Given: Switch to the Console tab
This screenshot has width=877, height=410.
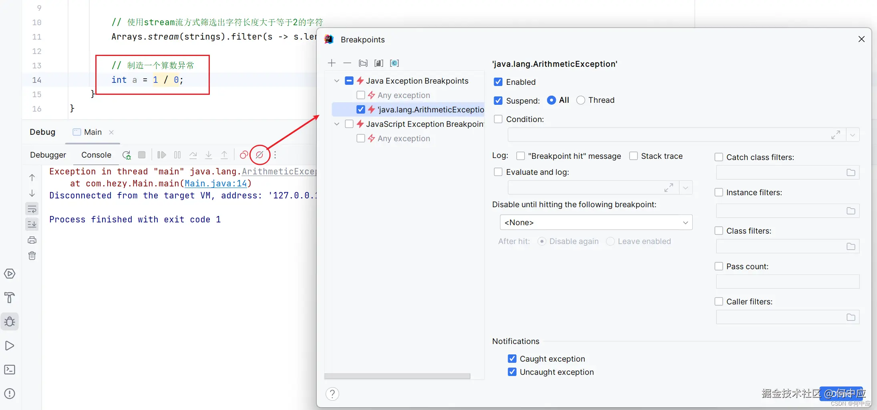Looking at the screenshot, I should click(96, 155).
